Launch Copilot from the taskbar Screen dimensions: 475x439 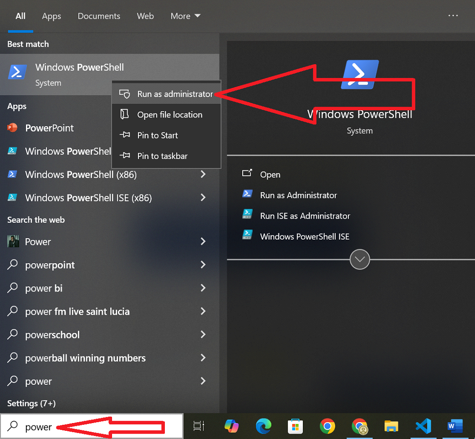point(231,426)
